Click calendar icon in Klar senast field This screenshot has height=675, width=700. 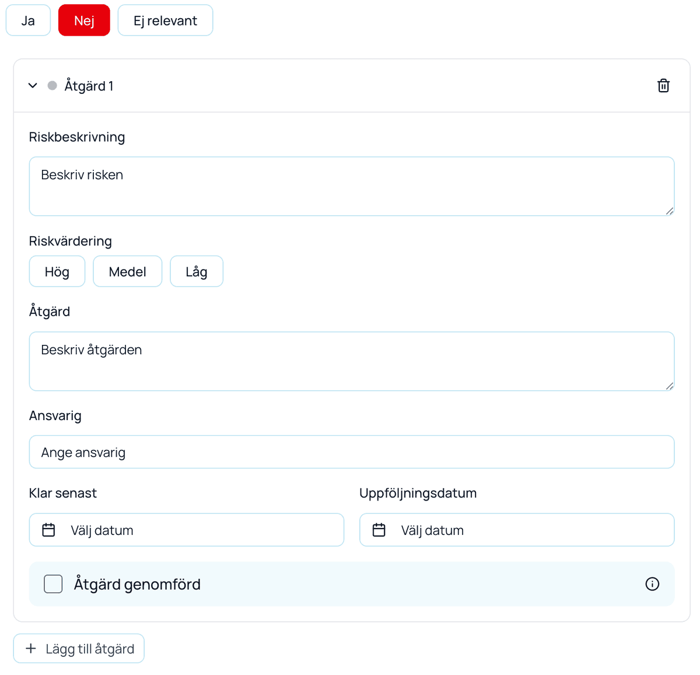coord(49,530)
